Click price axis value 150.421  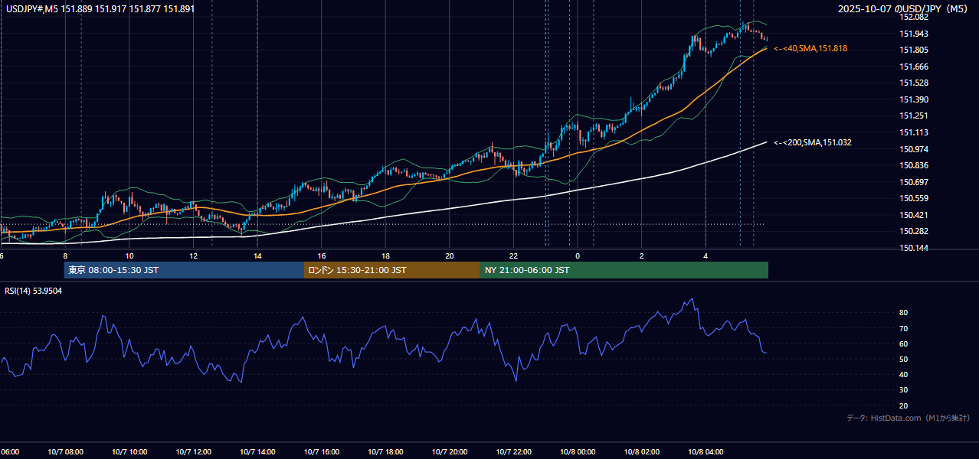coord(914,216)
